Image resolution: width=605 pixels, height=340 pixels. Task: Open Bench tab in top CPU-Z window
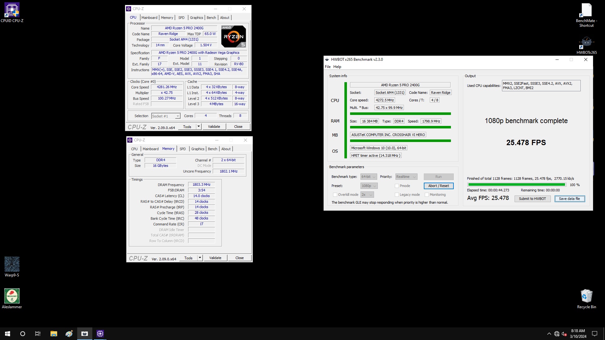[211, 18]
